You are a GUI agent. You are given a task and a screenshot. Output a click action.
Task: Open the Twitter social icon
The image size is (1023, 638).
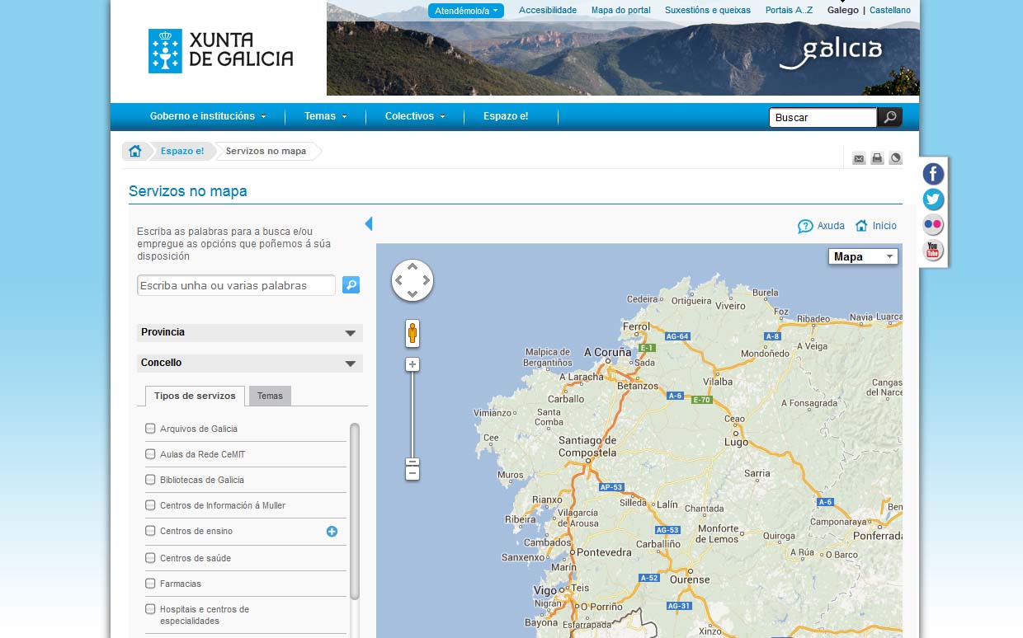[933, 199]
